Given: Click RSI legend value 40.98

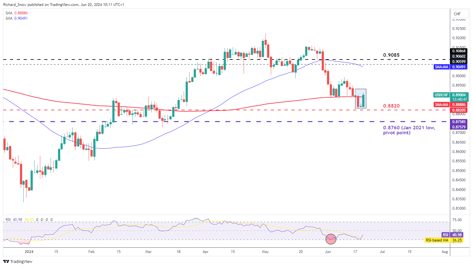Looking at the screenshot, I should [x=18, y=220].
